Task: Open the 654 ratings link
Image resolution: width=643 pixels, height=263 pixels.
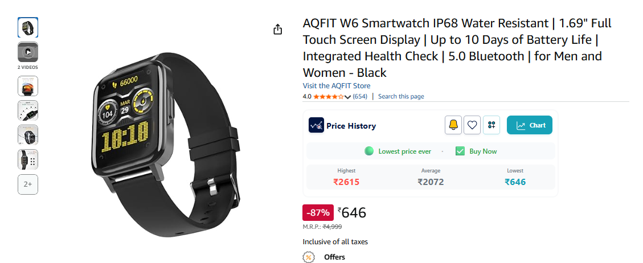Action: coord(360,96)
